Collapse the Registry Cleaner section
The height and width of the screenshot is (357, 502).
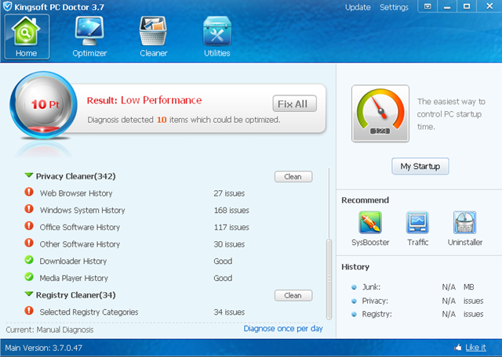point(29,294)
